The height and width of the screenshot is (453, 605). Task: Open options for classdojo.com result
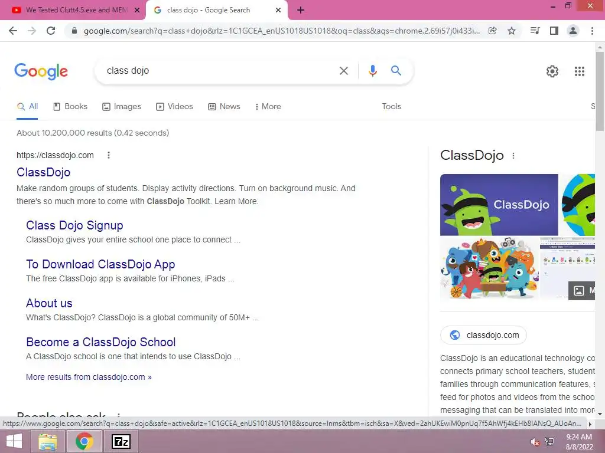[109, 155]
